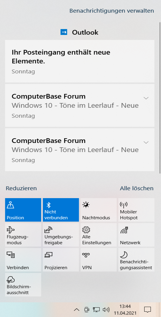
Task: Toggle Benachrichtigungsassistent tile
Action: (136, 260)
